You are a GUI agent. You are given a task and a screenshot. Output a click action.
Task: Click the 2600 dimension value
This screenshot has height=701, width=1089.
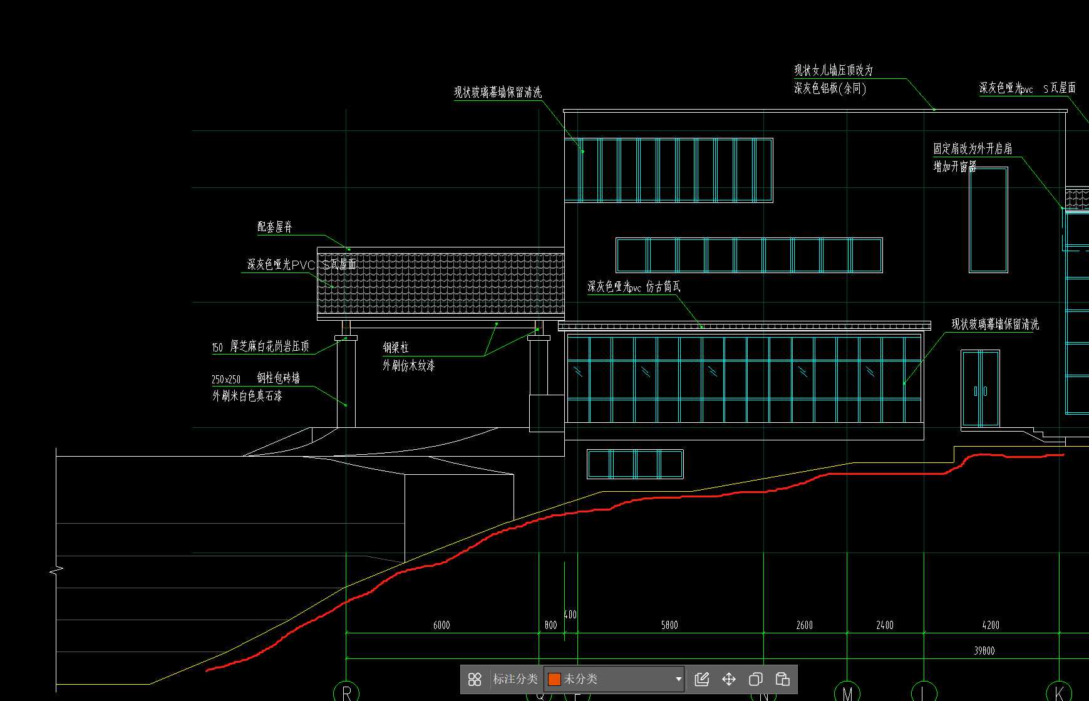coord(805,625)
